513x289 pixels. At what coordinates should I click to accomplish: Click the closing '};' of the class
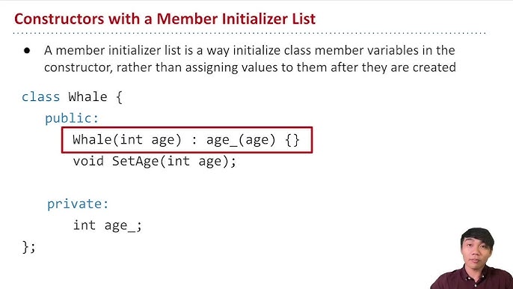point(28,247)
